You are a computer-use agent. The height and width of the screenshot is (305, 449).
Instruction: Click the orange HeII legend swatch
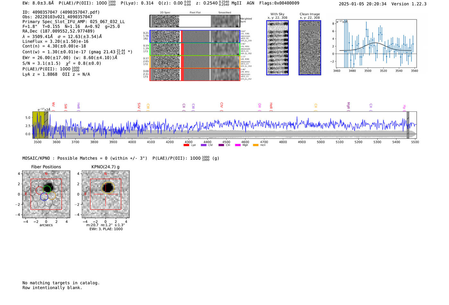click(256, 145)
